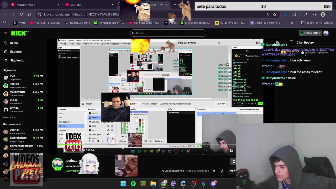Screen dimensions: 336x189
Task: Open recommended channel Daarick
Action: tap(23, 132)
